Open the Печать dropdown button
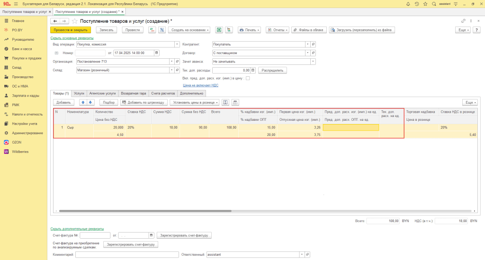Image resolution: width=485 pixels, height=260 pixels. (x=249, y=30)
